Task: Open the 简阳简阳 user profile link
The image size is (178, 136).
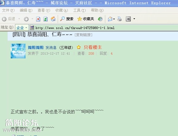Action: pyautogui.click(x=36, y=47)
